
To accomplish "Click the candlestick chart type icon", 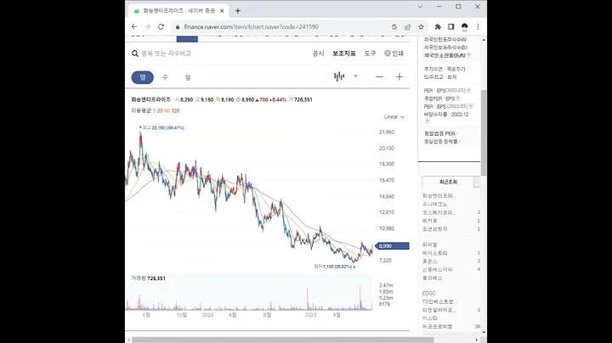I will (x=339, y=76).
